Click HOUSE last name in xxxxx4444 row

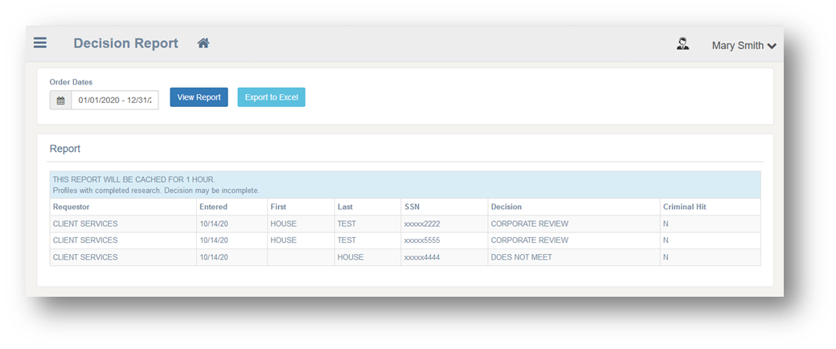click(x=350, y=257)
